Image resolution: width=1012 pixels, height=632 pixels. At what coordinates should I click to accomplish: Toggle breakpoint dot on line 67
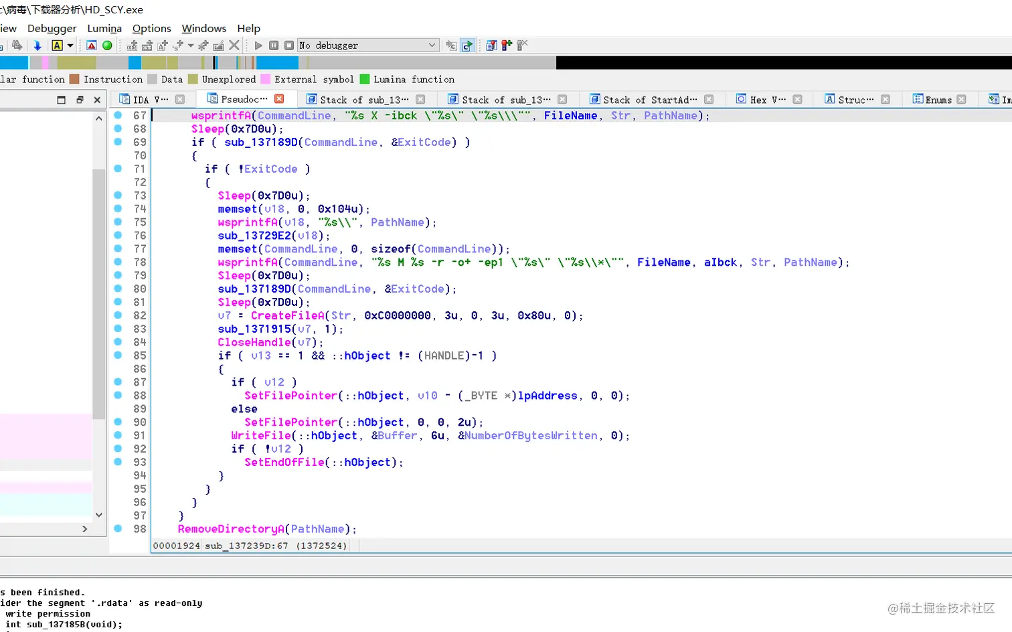(x=118, y=115)
